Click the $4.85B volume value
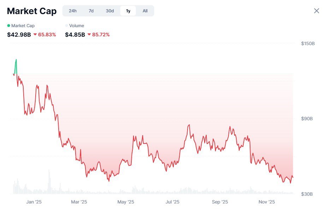Image resolution: width=326 pixels, height=213 pixels. 75,35
